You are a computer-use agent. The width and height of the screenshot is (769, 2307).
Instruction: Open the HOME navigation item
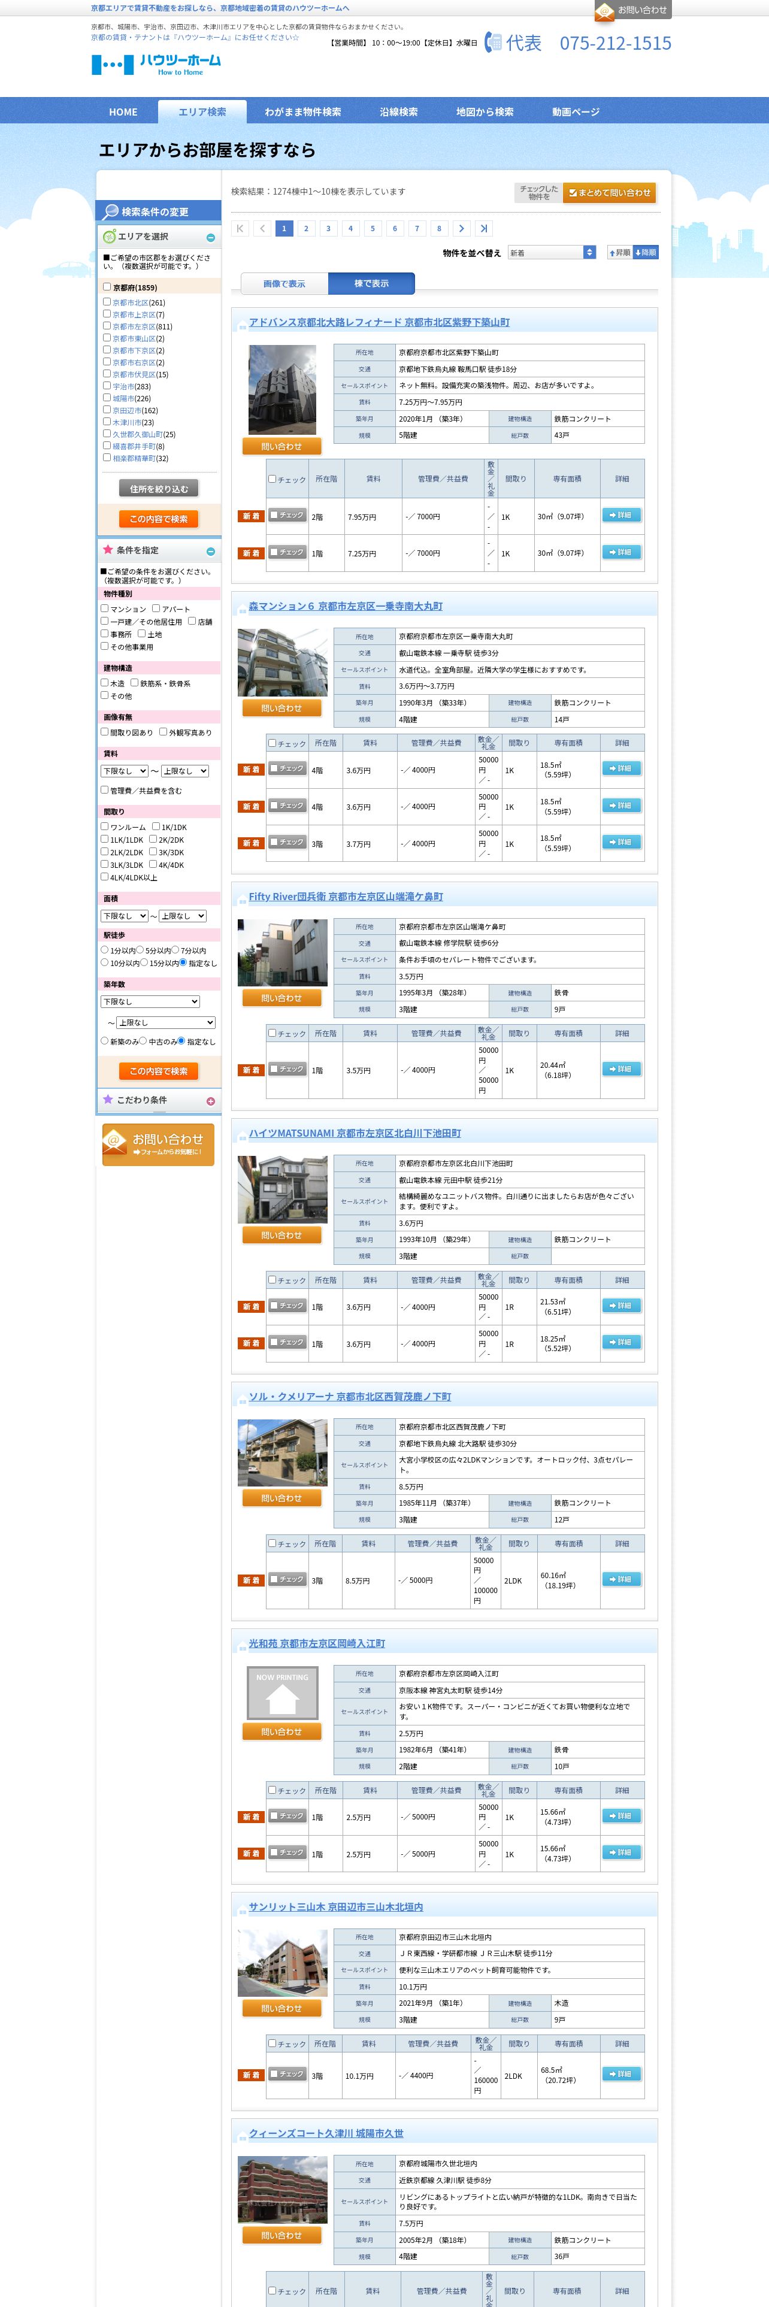coord(123,112)
